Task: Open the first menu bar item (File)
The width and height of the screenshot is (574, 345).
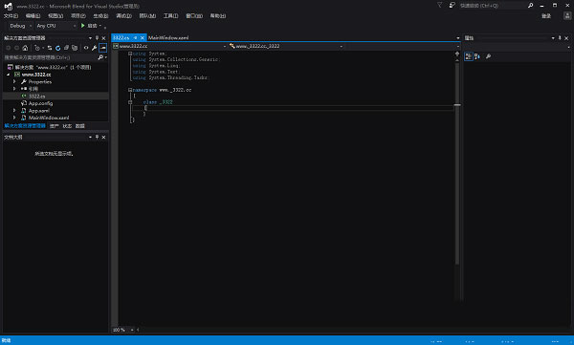Action: coord(11,15)
